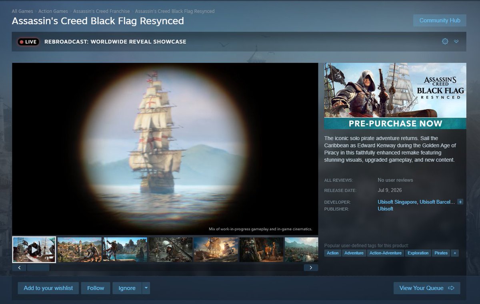
Task: Select the Pirates tag
Action: [x=441, y=253]
